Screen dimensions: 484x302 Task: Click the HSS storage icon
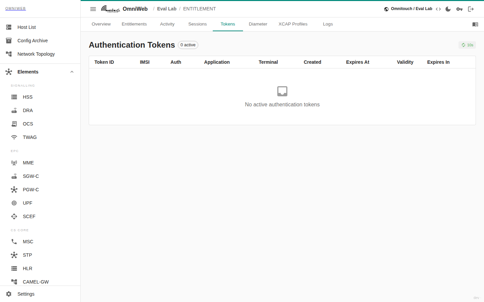14,97
